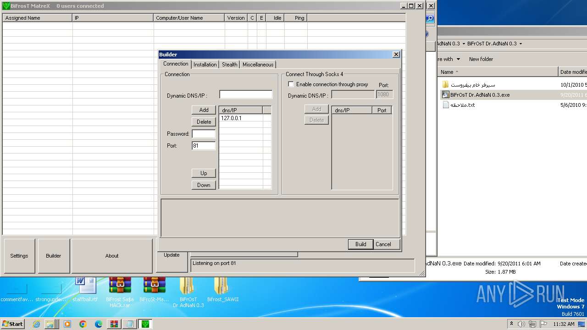The height and width of the screenshot is (330, 587).
Task: Click the Delete button under Connection
Action: point(204,122)
